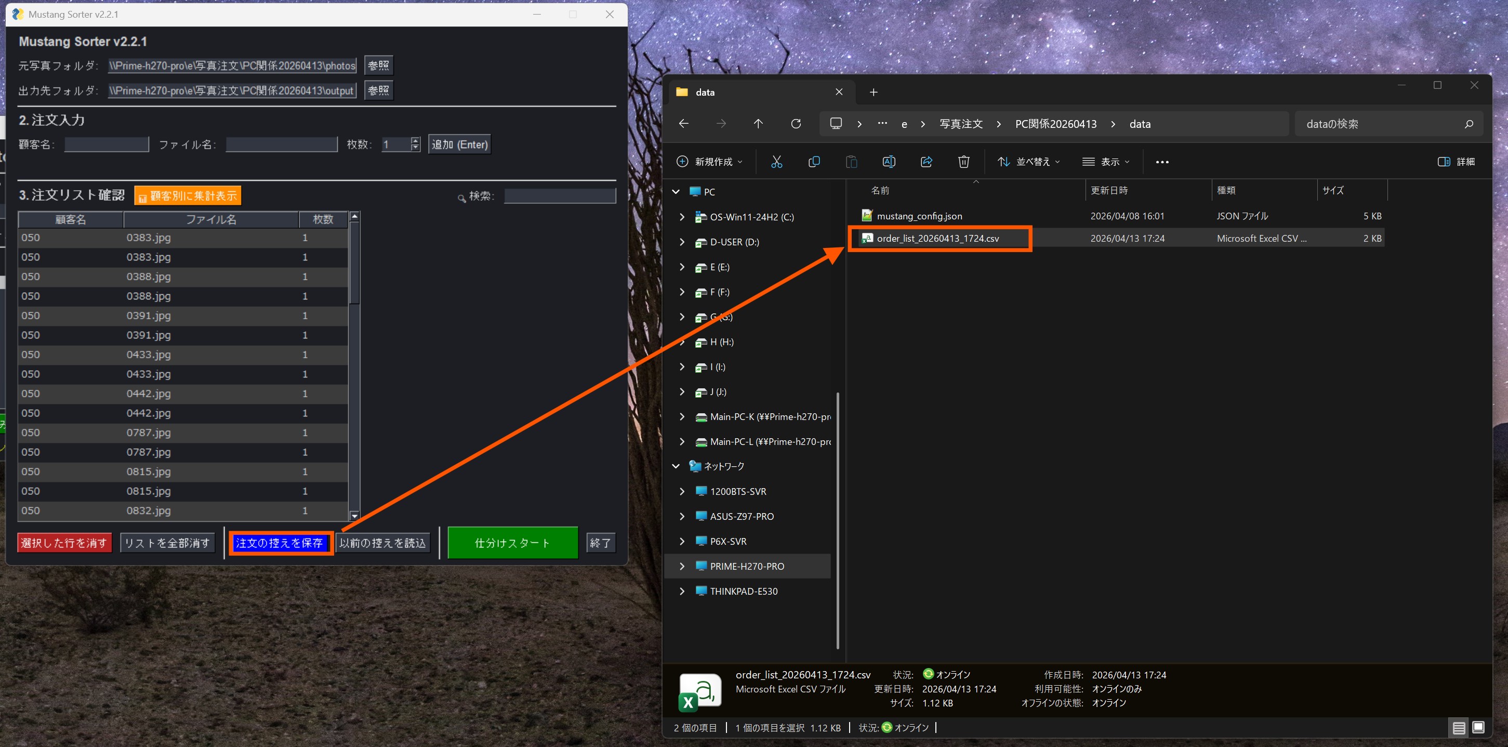Expand the THINKPAD-E530 network computer
The width and height of the screenshot is (1508, 747).
682,591
